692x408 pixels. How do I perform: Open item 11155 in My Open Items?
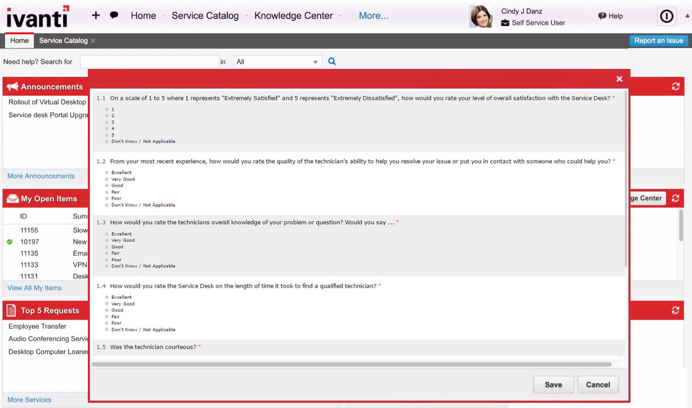[x=29, y=230]
